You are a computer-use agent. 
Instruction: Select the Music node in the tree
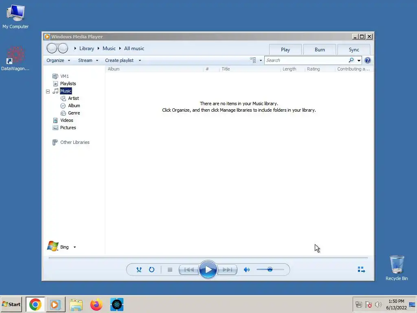coord(66,91)
